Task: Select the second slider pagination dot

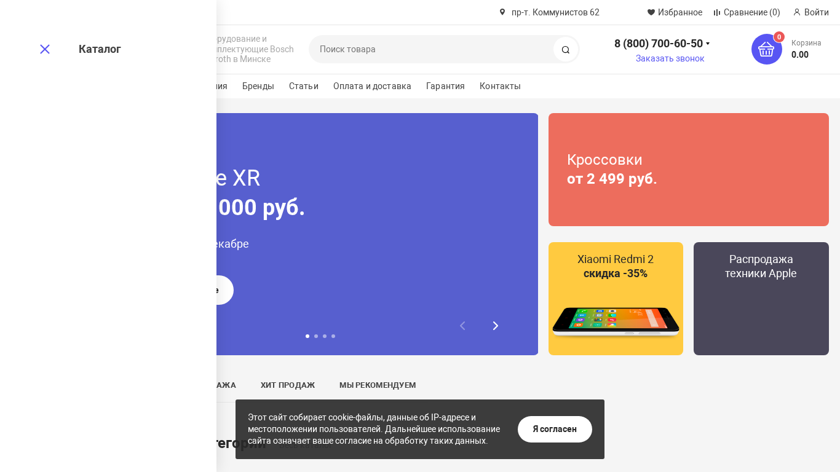Action: [x=316, y=336]
